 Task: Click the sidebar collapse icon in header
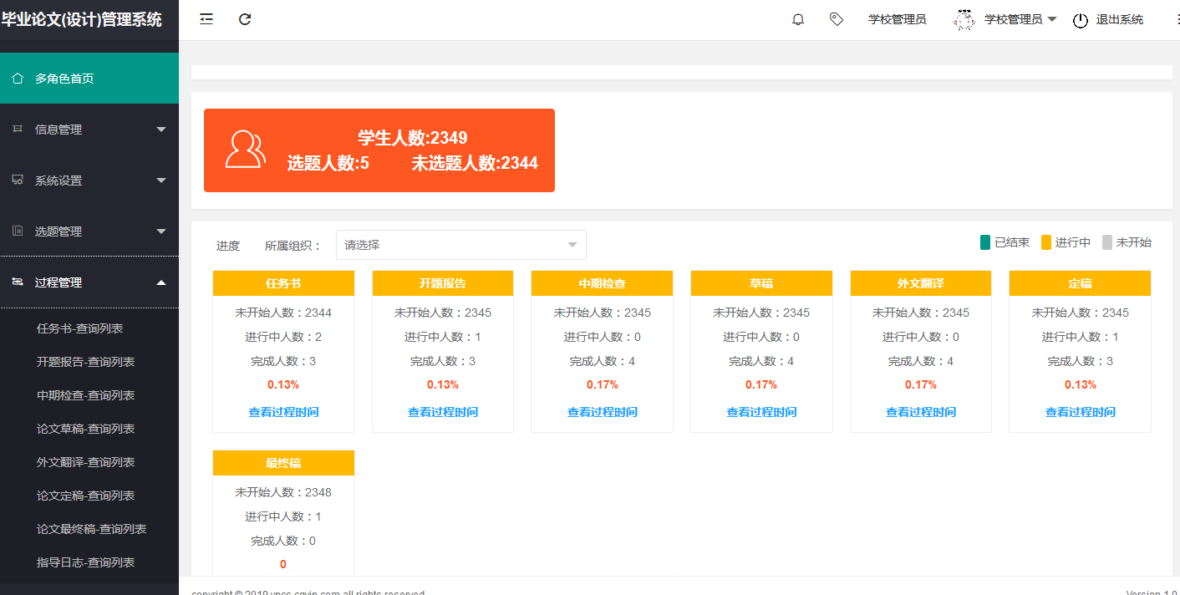(206, 19)
